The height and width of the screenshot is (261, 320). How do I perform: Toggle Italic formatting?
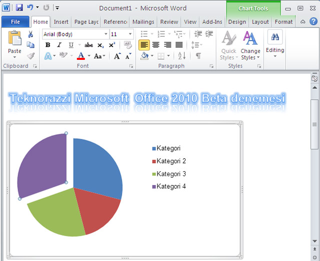point(59,45)
